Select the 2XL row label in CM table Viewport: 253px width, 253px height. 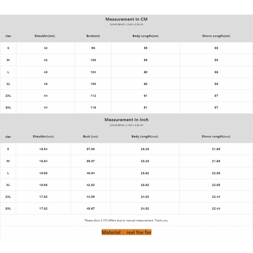point(8,96)
